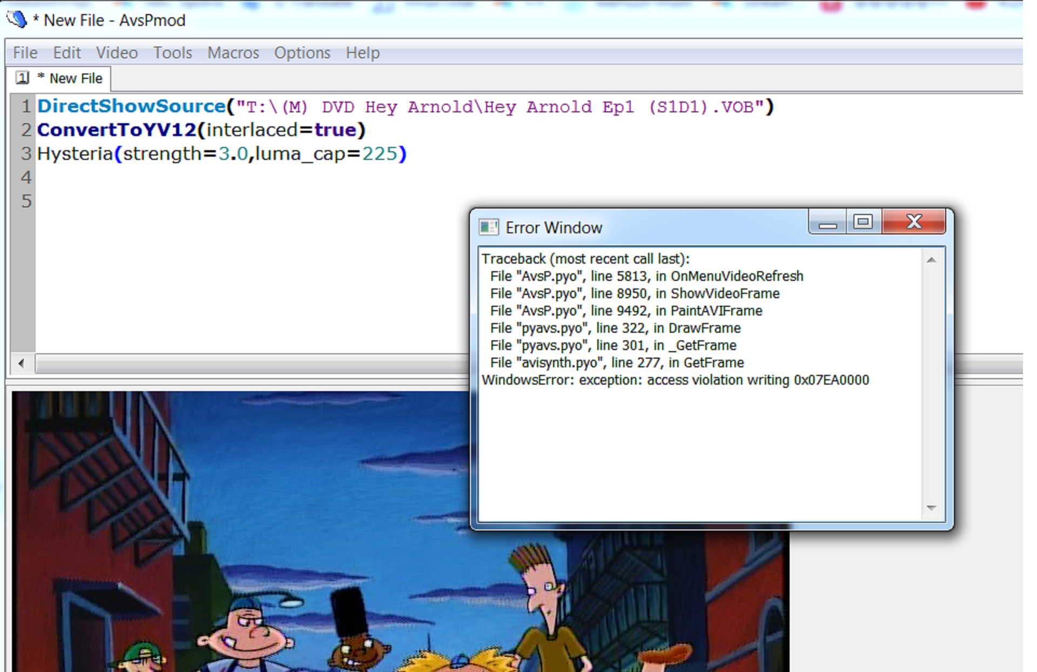Open the File menu
Image resolution: width=1037 pixels, height=672 pixels.
[25, 53]
